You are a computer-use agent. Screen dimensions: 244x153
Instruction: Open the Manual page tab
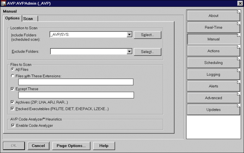click(213, 39)
